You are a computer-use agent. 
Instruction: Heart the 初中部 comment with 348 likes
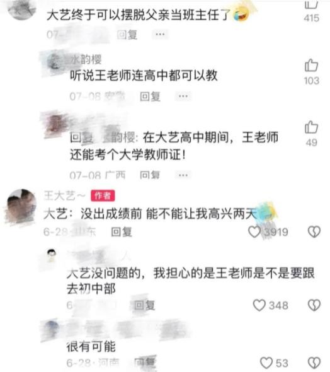click(x=259, y=305)
